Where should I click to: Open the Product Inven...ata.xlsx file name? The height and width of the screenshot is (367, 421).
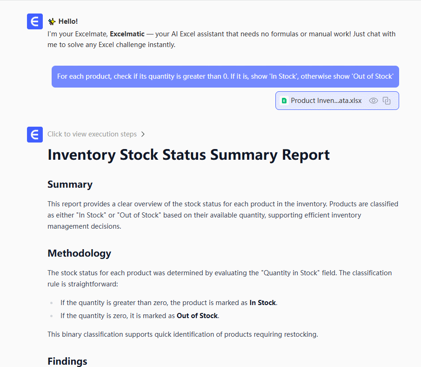pos(326,101)
